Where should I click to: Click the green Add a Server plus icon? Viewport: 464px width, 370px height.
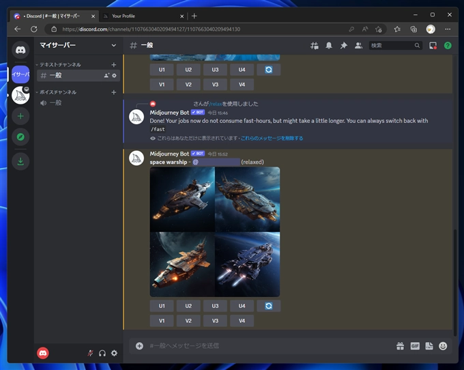[x=20, y=116]
